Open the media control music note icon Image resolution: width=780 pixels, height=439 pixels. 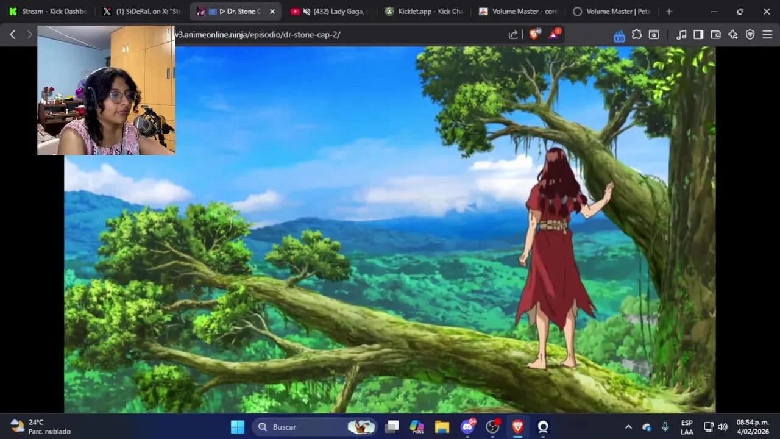682,35
